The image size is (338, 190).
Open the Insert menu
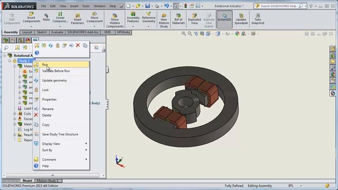tap(74, 6)
